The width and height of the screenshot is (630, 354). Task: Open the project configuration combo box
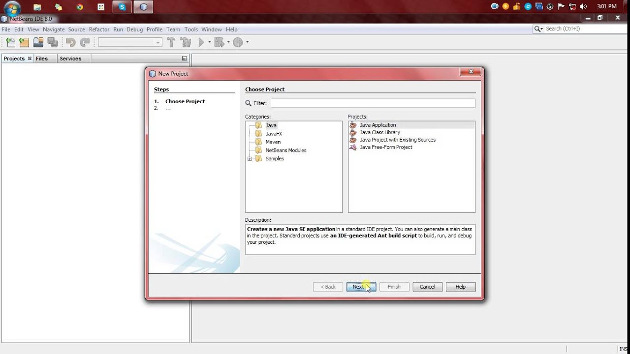(x=130, y=42)
